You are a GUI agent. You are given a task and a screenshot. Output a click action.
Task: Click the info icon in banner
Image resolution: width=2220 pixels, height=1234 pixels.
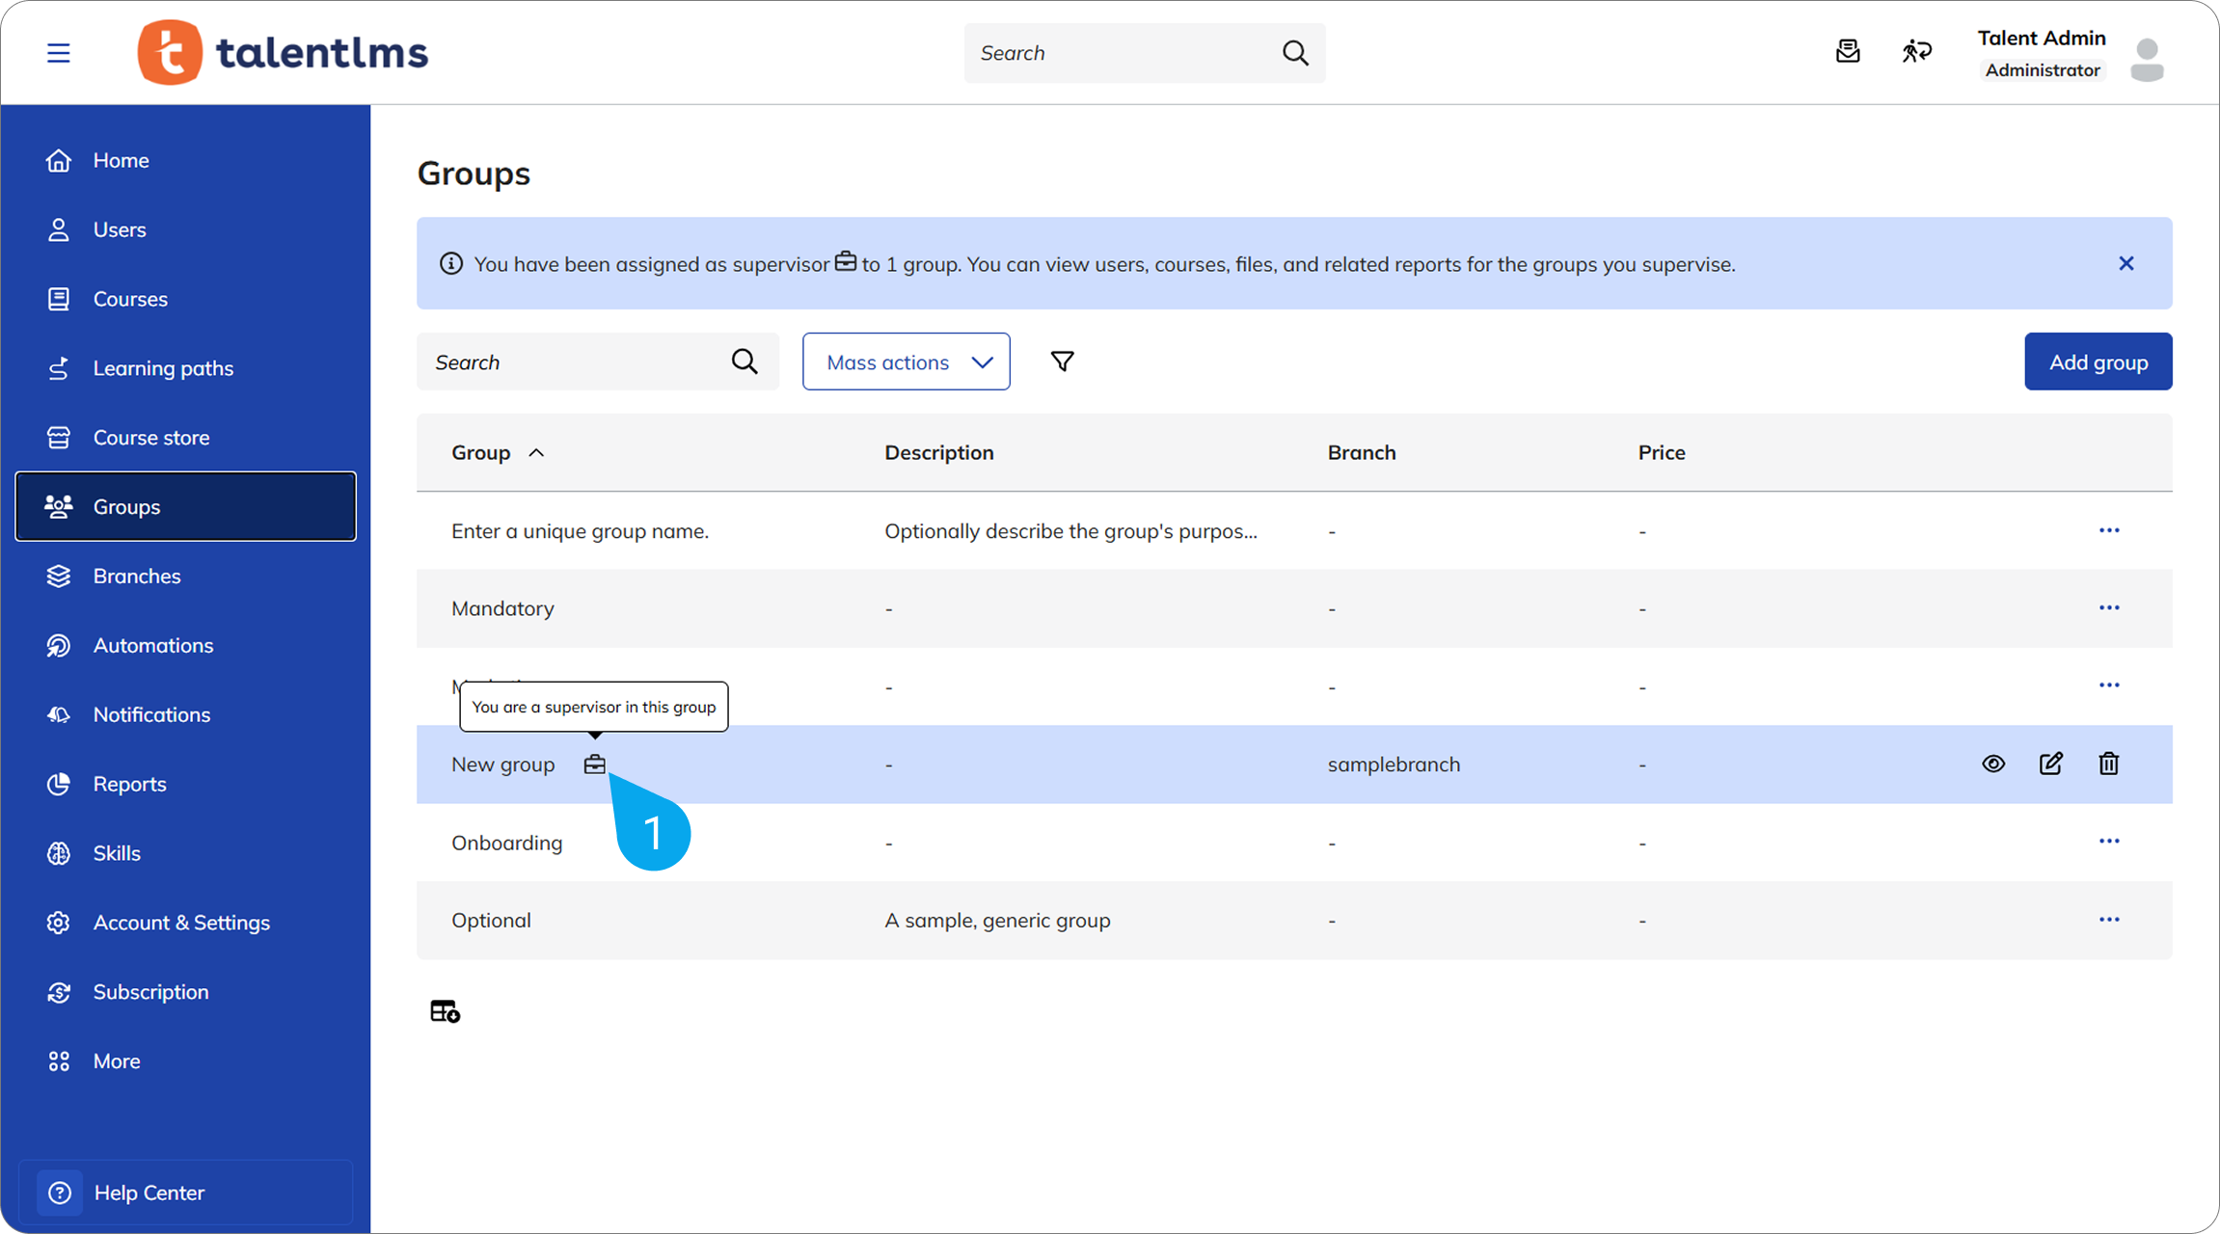pos(450,263)
